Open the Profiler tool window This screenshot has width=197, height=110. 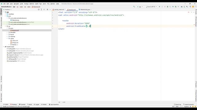(x=44, y=105)
